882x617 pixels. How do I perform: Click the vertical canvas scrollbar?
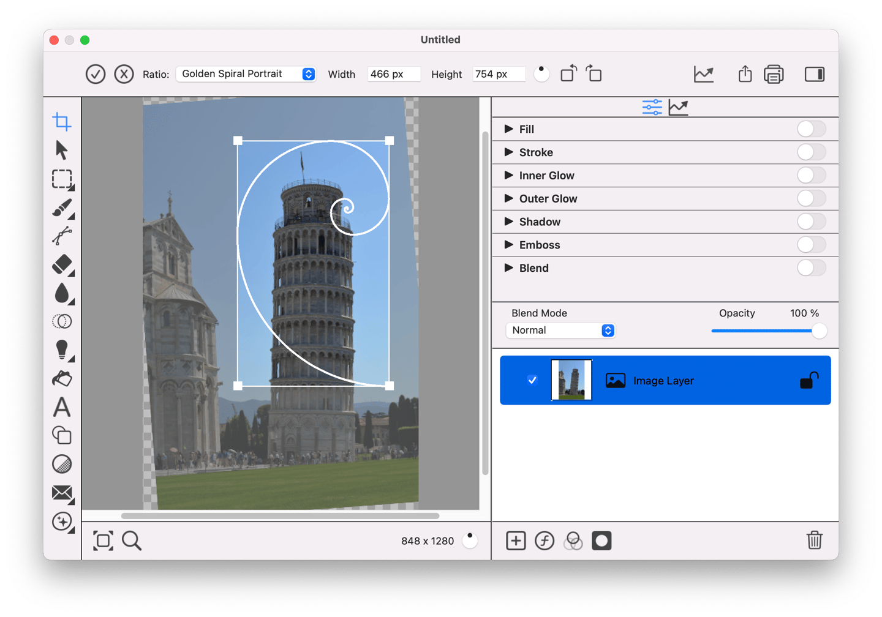pos(485,302)
